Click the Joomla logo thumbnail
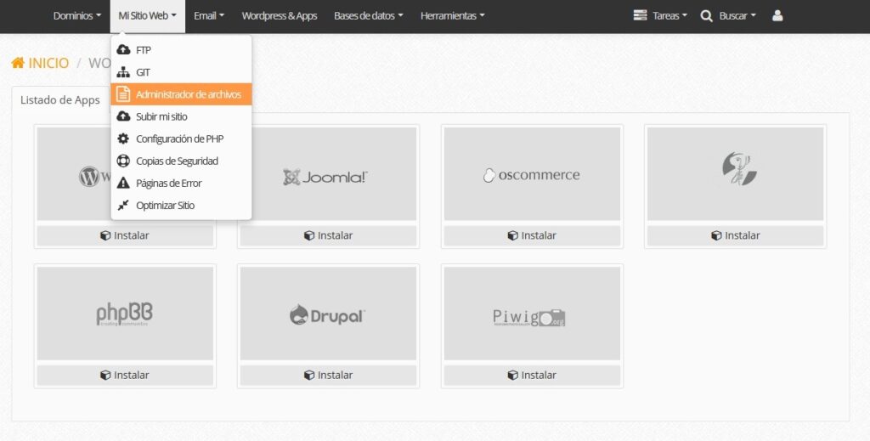This screenshot has width=870, height=441. (x=329, y=173)
